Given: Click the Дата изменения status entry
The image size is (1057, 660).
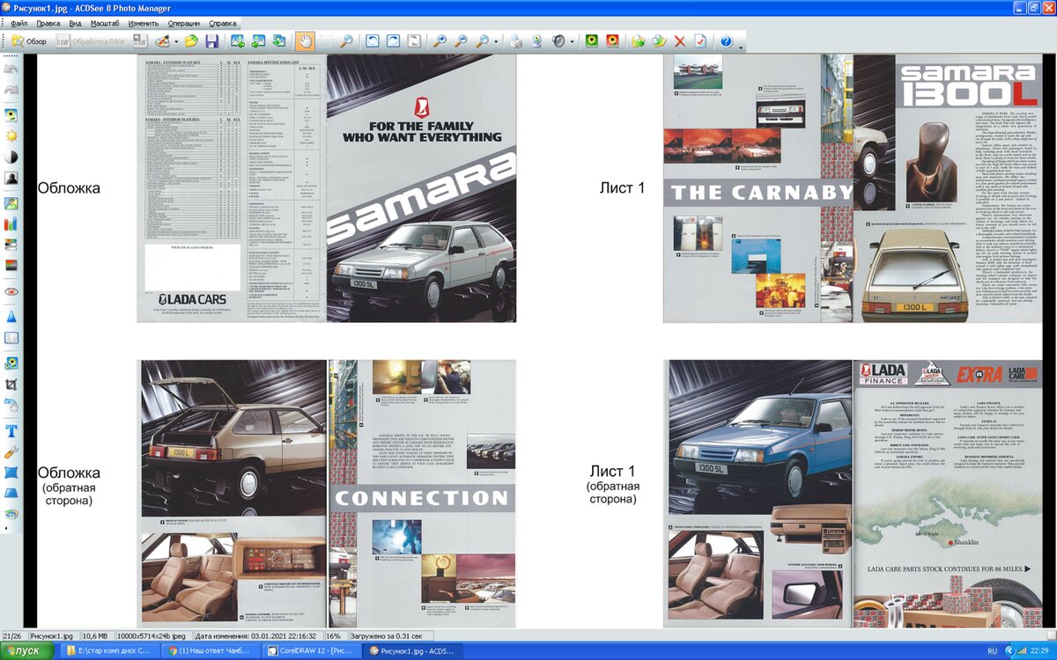Looking at the screenshot, I should pos(257,635).
